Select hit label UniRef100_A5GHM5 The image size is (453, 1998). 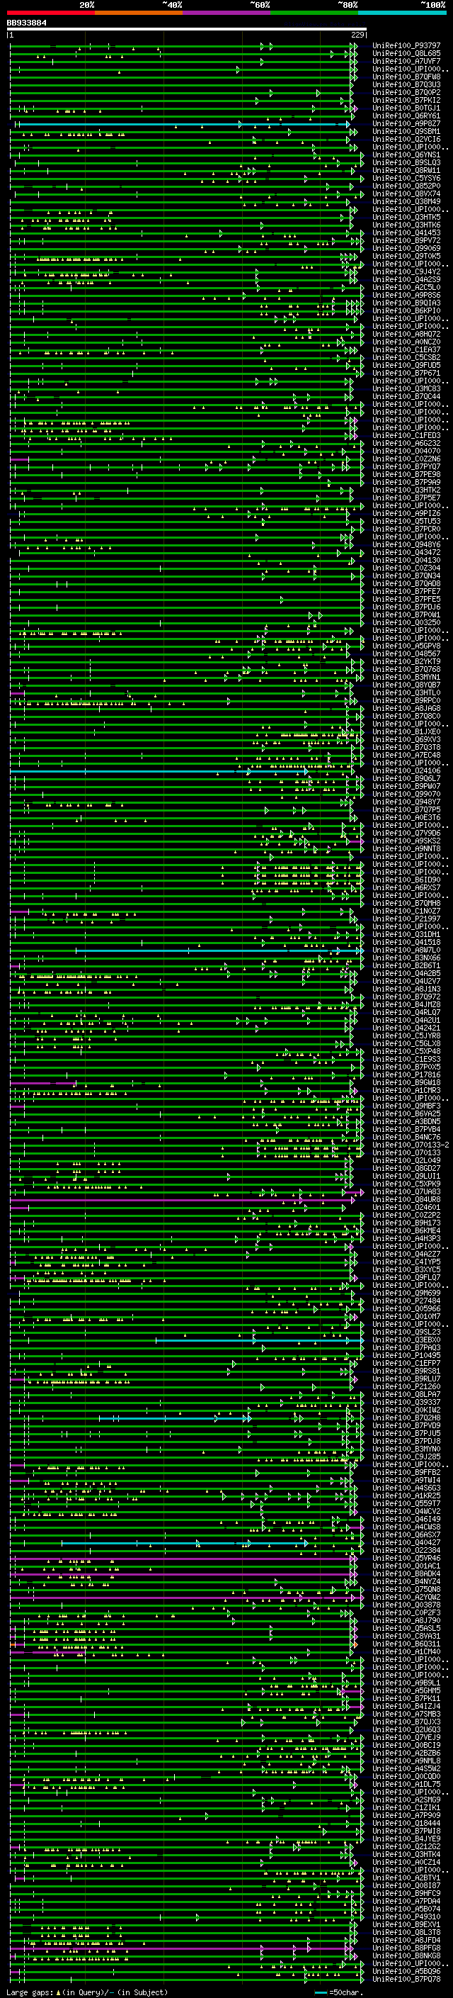click(406, 1690)
